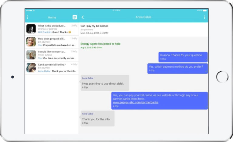
Task: Tap the Home title in sidebar header
Action: [x=52, y=18]
